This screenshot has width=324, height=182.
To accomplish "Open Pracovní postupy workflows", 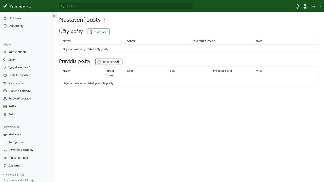I will [19, 99].
